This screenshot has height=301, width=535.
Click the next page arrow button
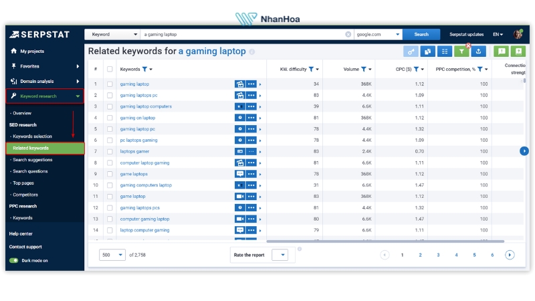[x=510, y=255]
